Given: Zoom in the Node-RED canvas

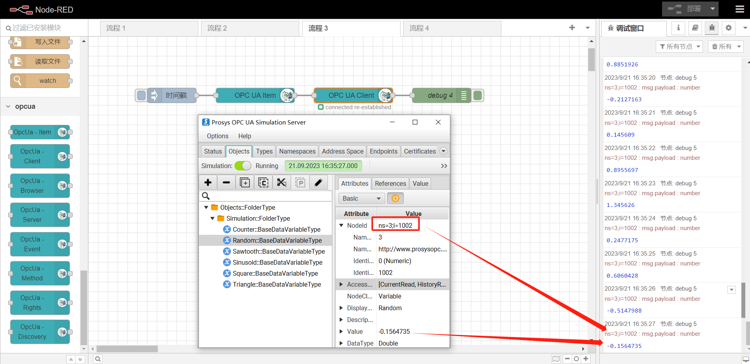Looking at the screenshot, I should [586, 359].
